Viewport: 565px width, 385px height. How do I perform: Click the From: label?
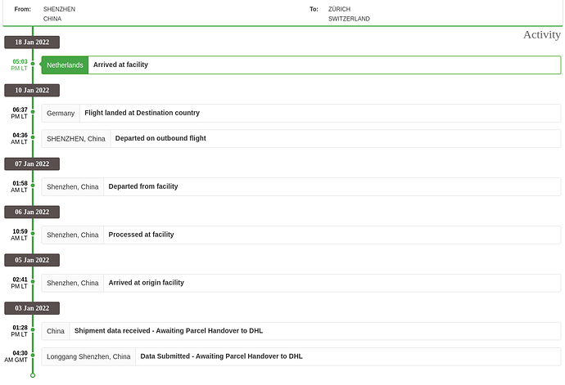pos(23,9)
